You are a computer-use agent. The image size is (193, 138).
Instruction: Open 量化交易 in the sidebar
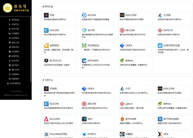[14, 70]
